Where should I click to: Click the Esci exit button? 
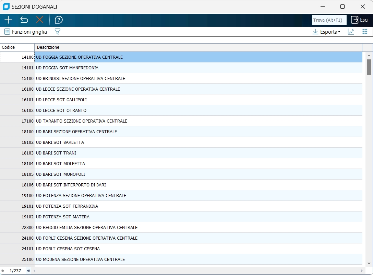(360, 20)
